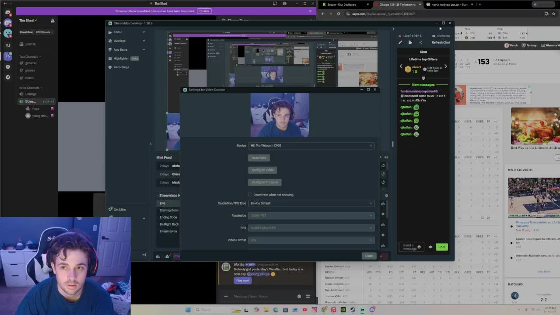The image size is (560, 315).
Task: Open Resolution/FPS Type dropdown
Action: pyautogui.click(x=311, y=203)
